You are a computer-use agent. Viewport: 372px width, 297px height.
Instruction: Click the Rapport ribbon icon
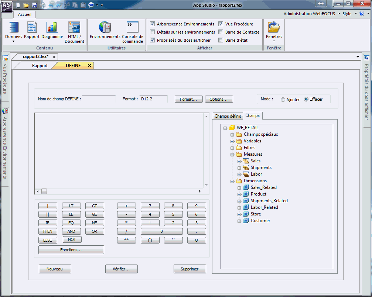32,27
